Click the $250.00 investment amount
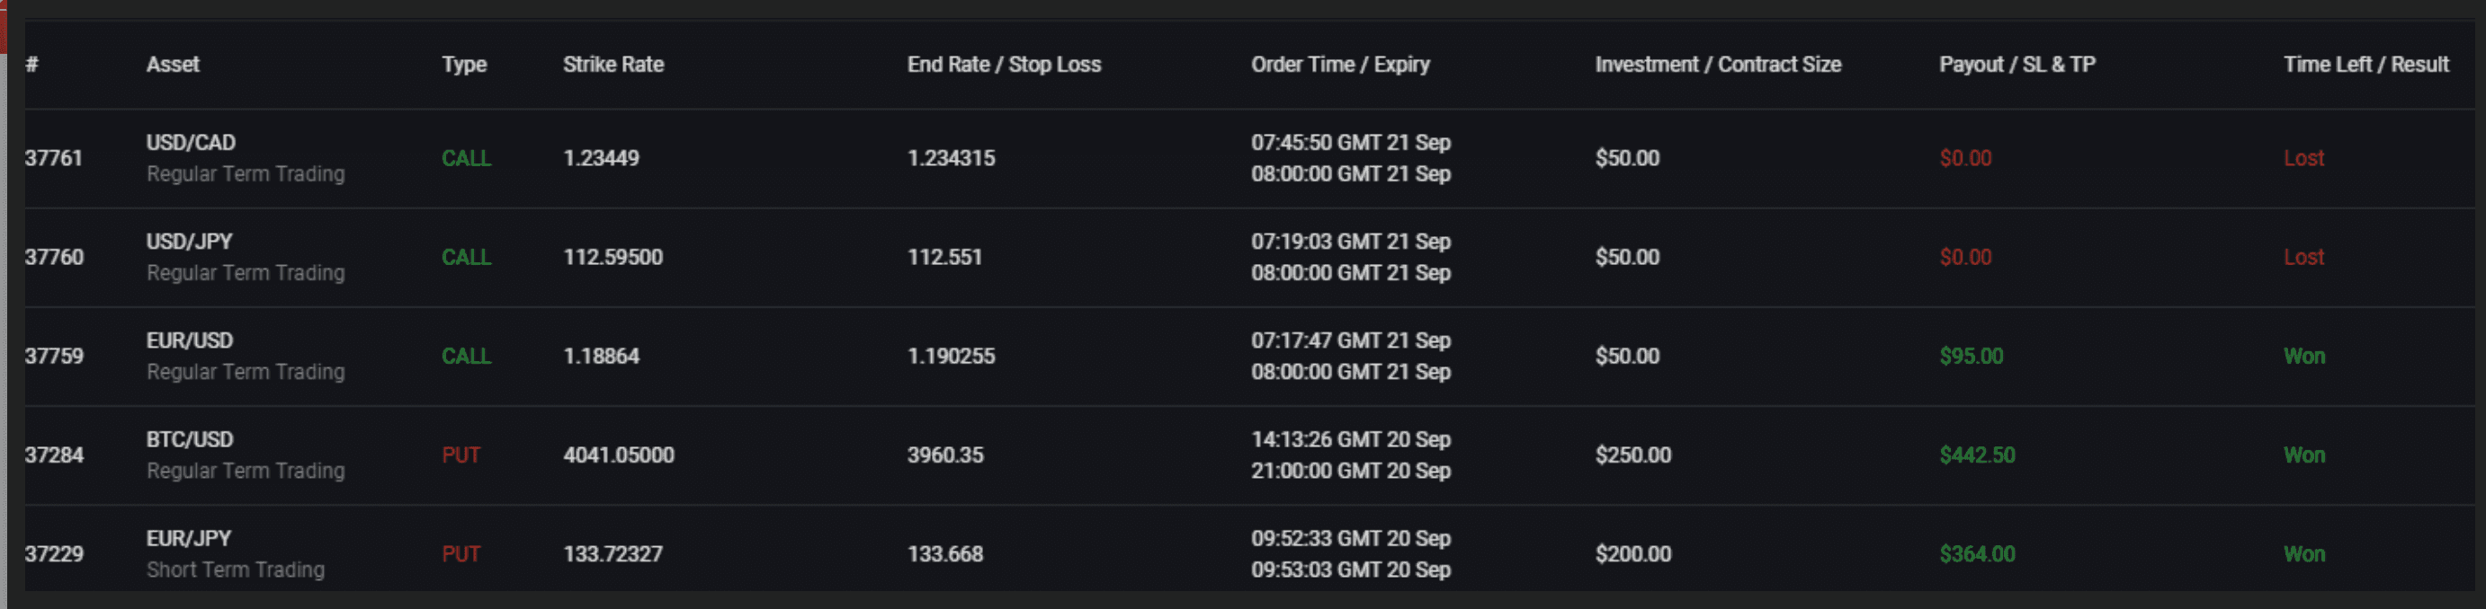Screen dimensions: 2486x609 [x=1632, y=455]
